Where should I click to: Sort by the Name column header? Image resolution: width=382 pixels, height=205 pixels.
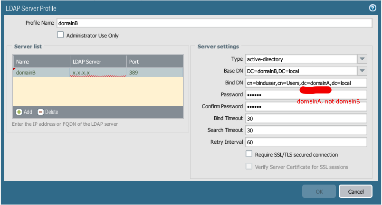click(41, 61)
